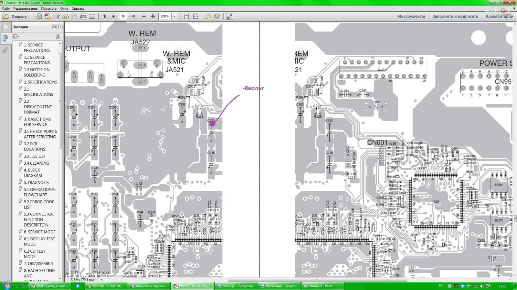Open the '4. BLOCK DIAGRAM' bookmark

(x=33, y=173)
